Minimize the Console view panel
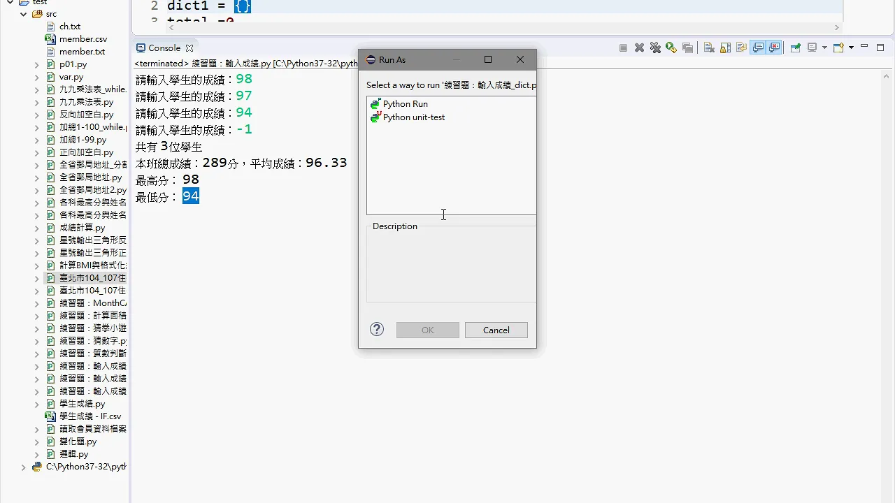Viewport: 895px width, 503px height. pyautogui.click(x=864, y=47)
